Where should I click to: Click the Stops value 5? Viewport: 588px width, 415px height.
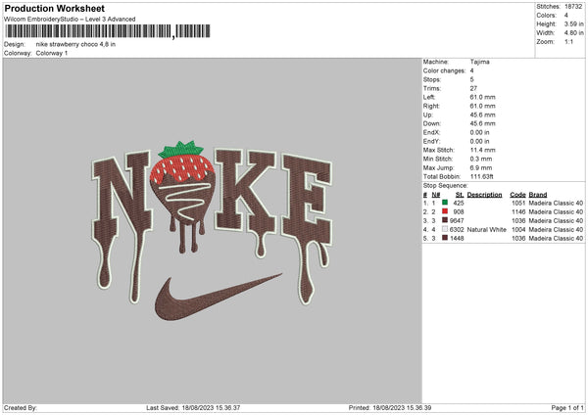pyautogui.click(x=471, y=79)
